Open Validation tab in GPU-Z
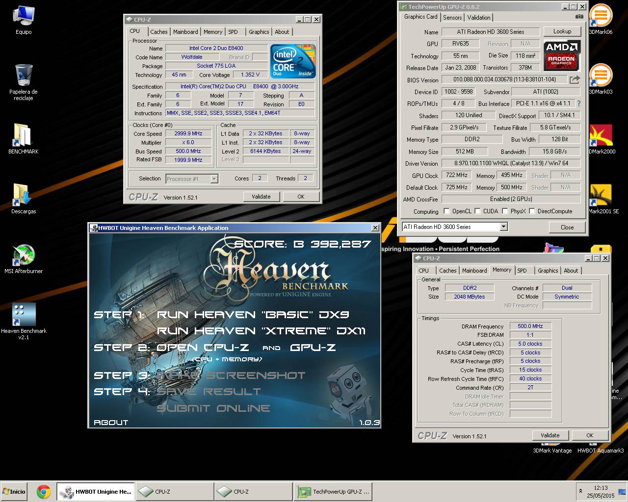 (479, 17)
